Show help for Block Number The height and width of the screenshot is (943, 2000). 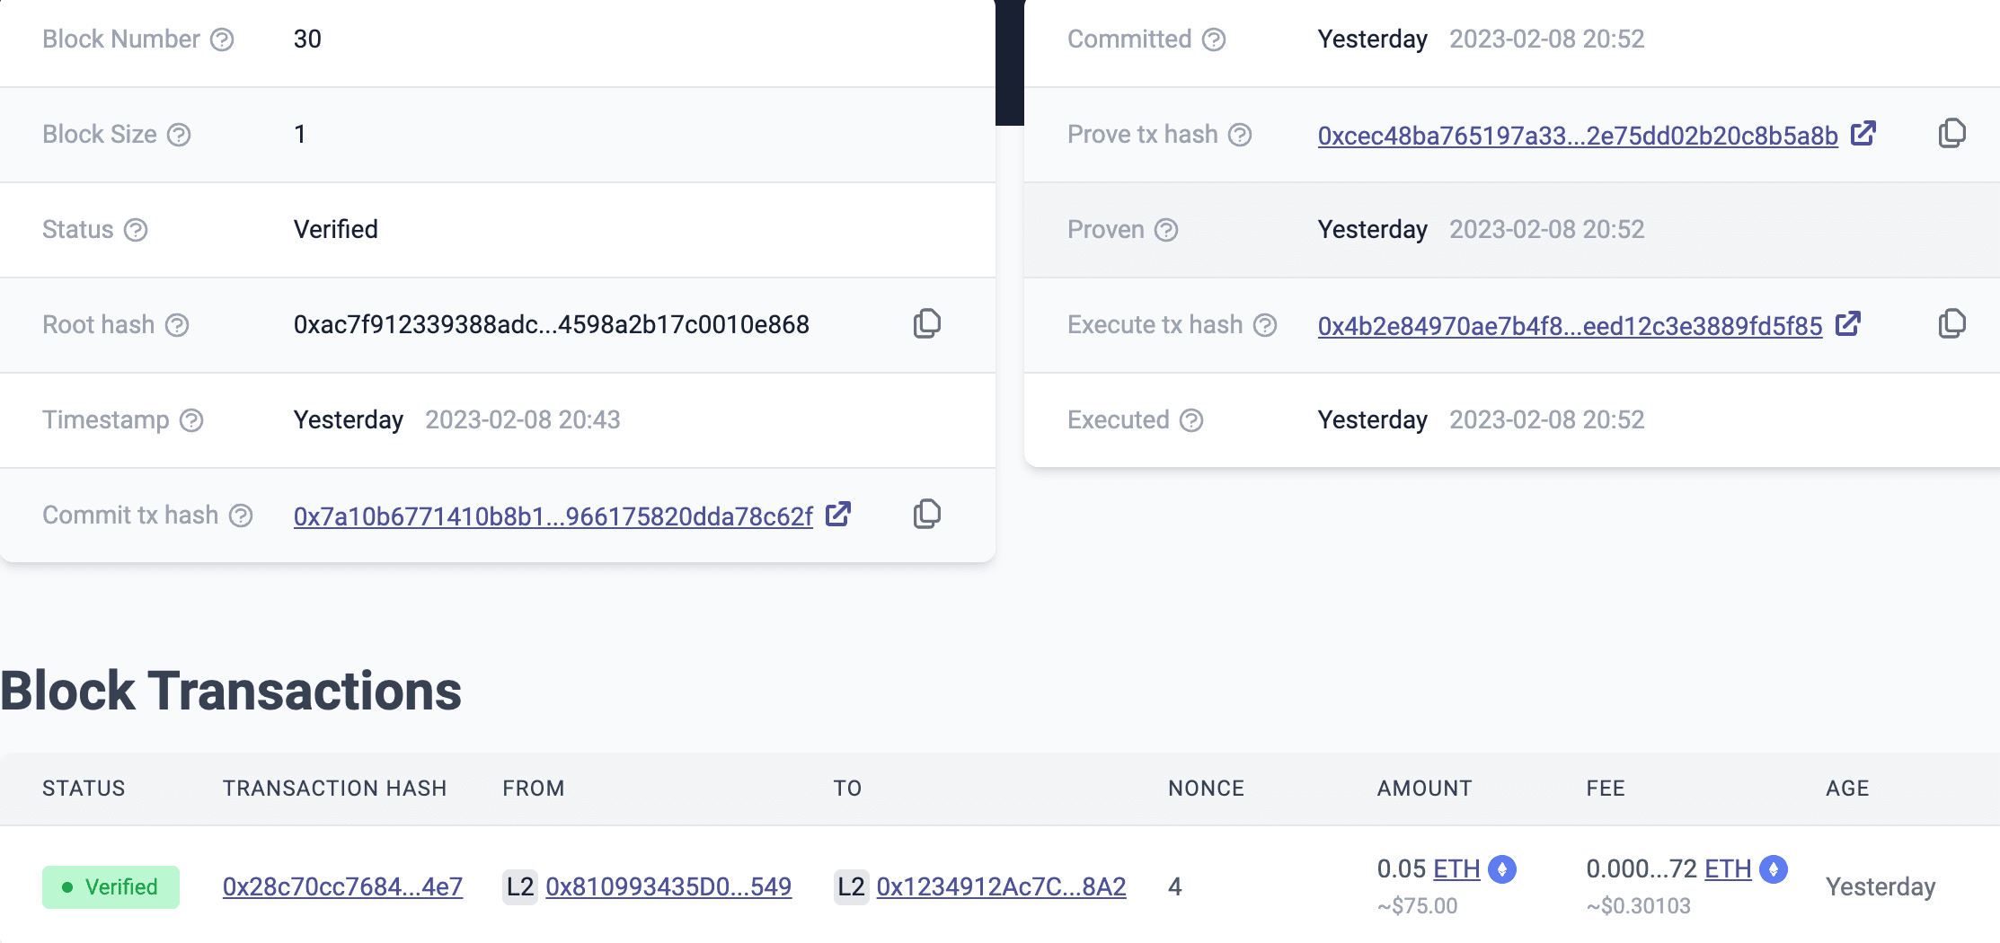[222, 40]
